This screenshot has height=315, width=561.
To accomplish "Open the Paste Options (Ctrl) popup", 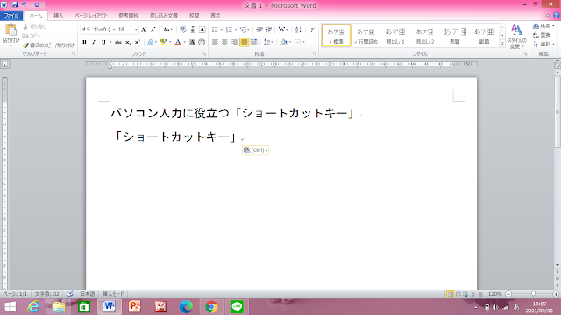I will (x=255, y=150).
